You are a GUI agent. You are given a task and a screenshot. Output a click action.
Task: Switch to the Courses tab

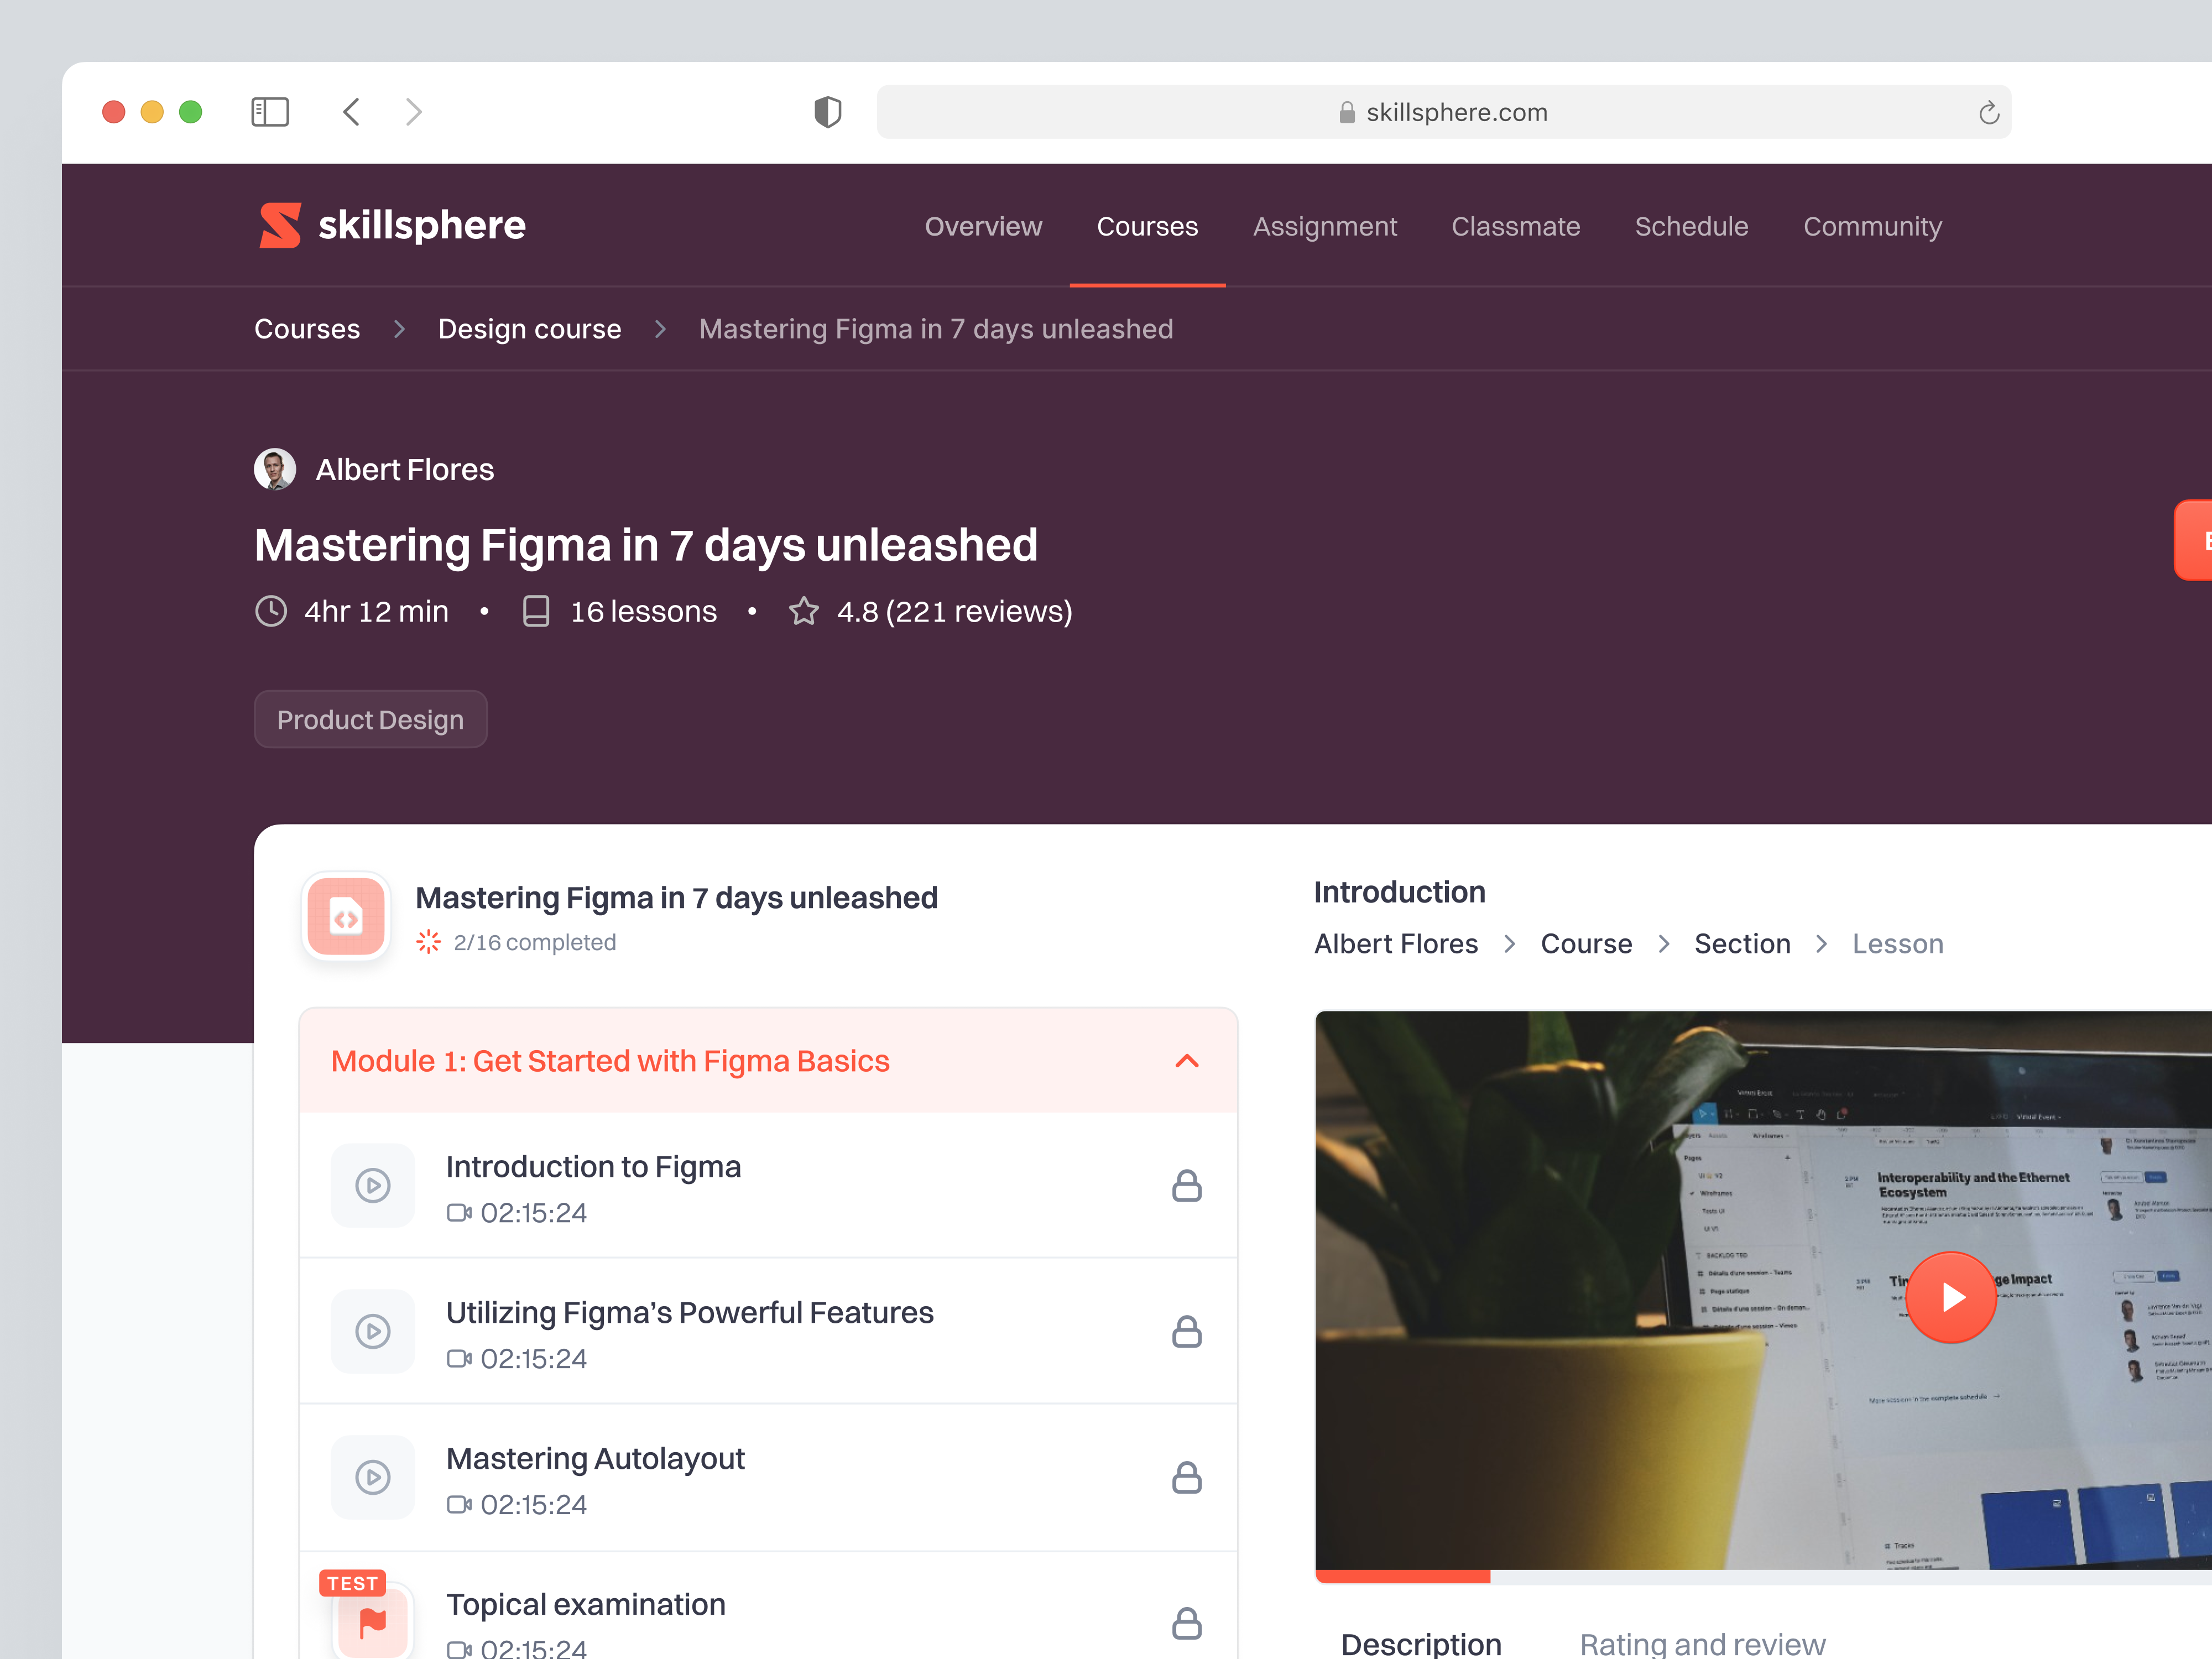(x=1147, y=226)
